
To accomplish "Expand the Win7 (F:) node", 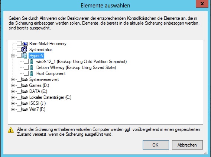I will [13, 109].
